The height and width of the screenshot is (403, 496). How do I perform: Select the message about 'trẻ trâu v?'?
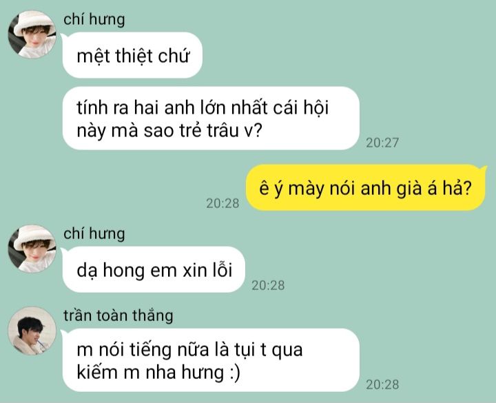[211, 118]
